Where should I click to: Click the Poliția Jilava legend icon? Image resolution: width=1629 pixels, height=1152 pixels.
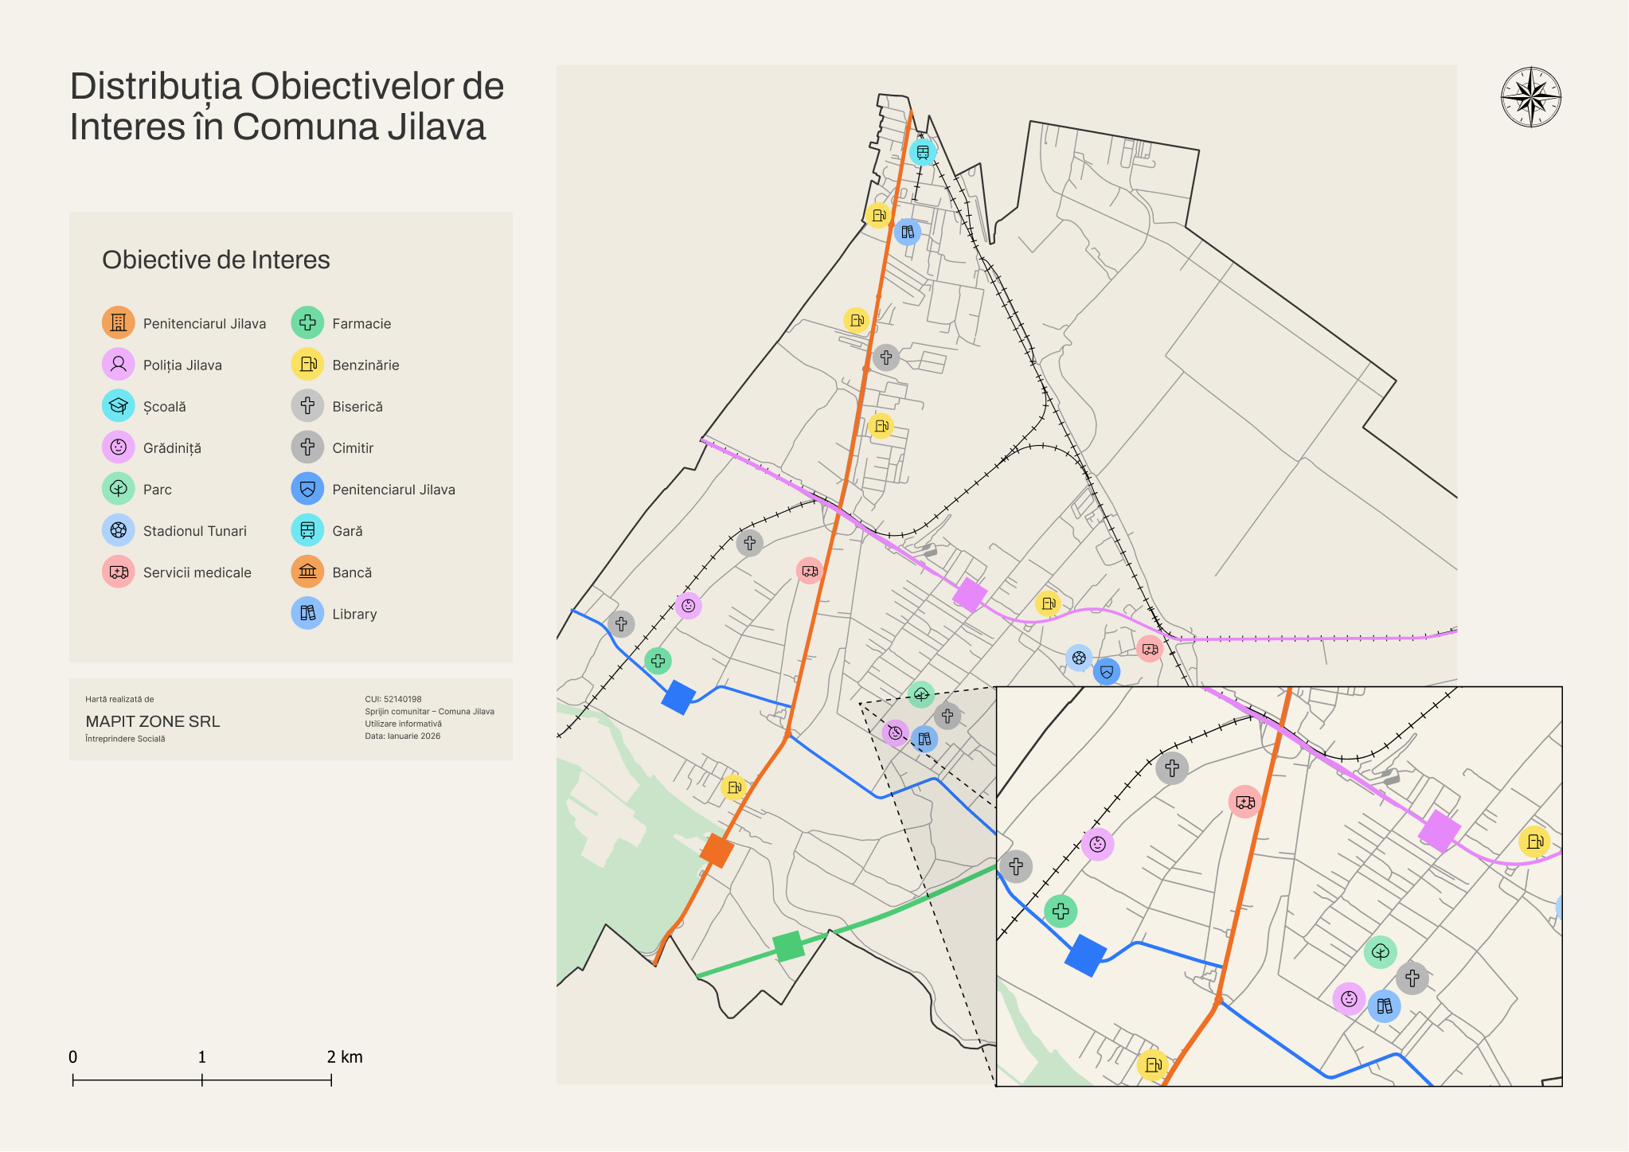coord(119,365)
